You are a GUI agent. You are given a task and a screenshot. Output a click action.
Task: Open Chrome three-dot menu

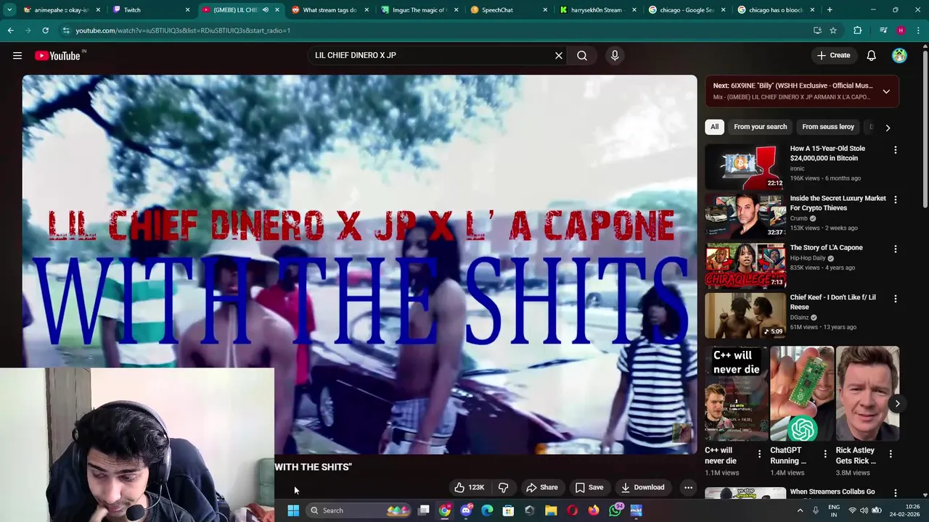(x=918, y=30)
